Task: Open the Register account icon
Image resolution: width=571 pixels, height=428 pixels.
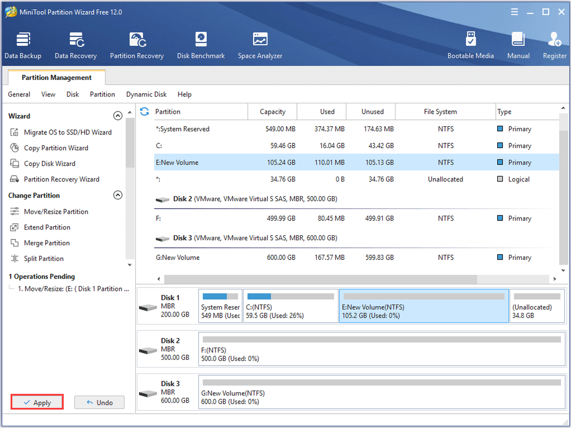Action: point(555,46)
